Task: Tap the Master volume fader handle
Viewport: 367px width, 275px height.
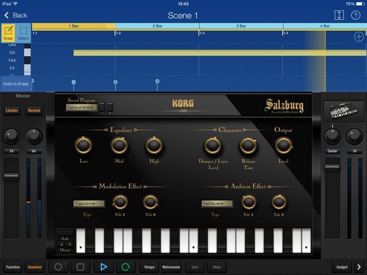Action: pos(11,175)
